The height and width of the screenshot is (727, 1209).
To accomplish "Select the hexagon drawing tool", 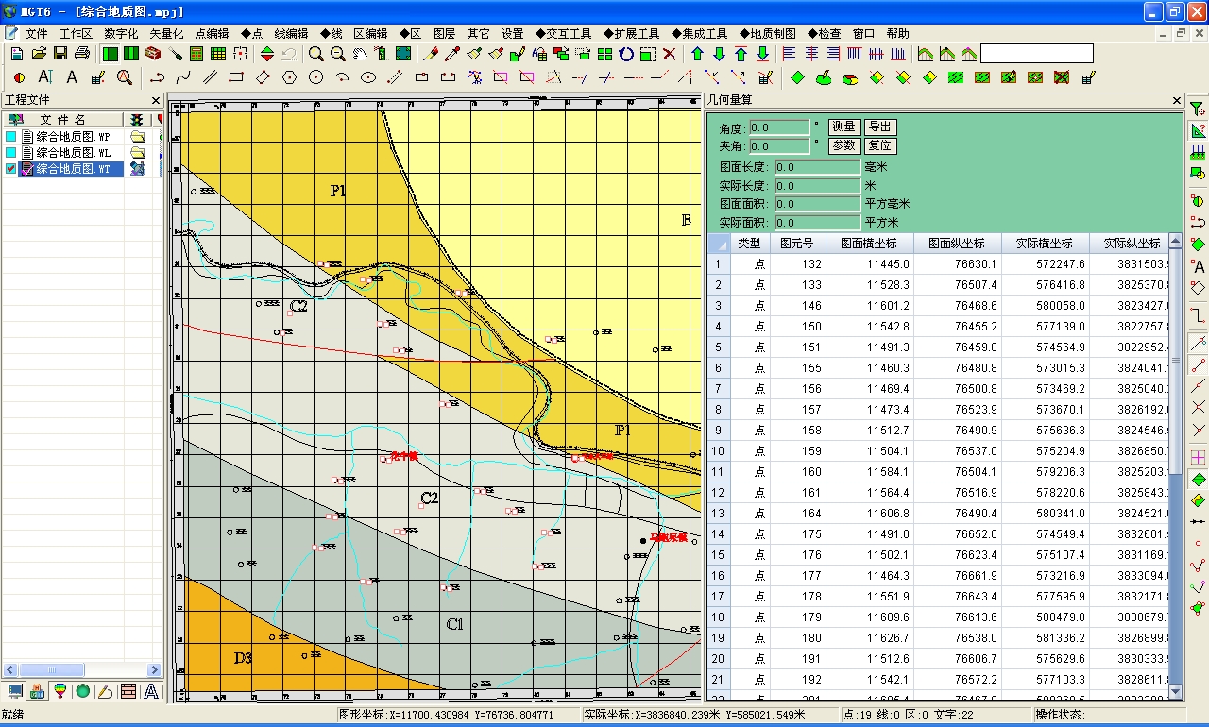I will [x=289, y=77].
